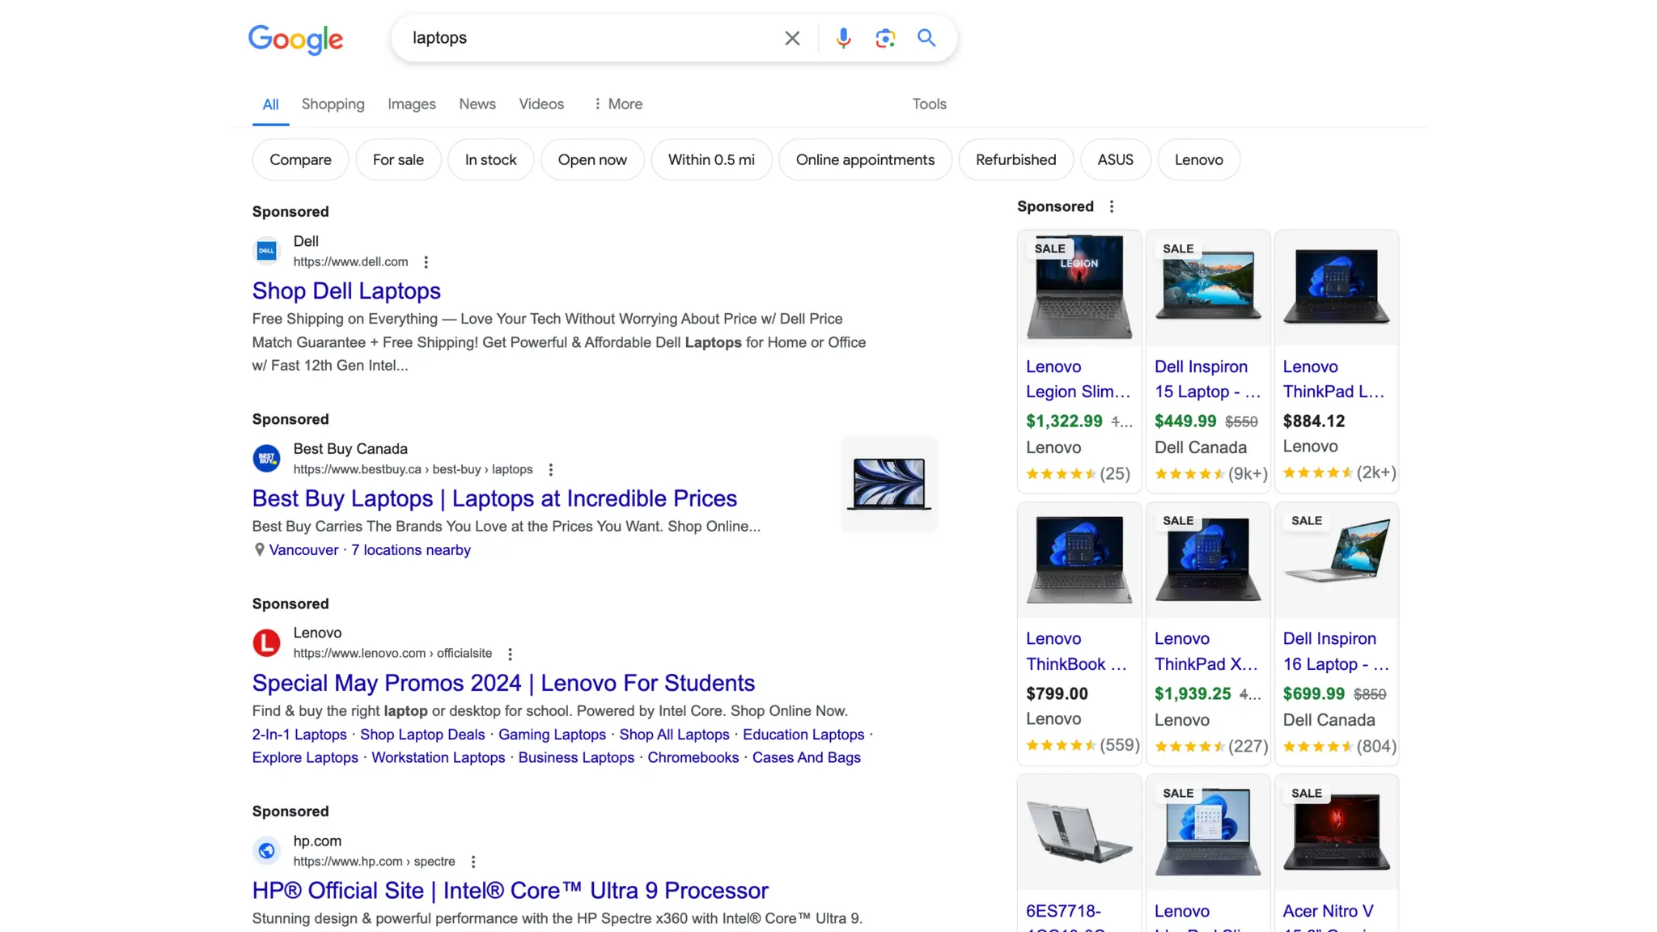Clear the search box with the X icon
The height and width of the screenshot is (932, 1657).
click(x=792, y=38)
